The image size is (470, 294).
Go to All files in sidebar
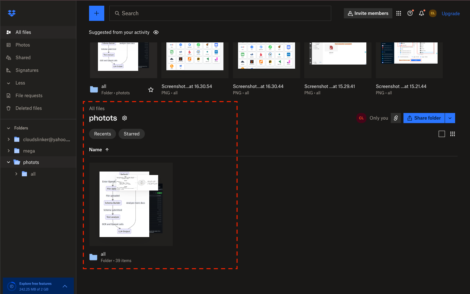[x=38, y=32]
